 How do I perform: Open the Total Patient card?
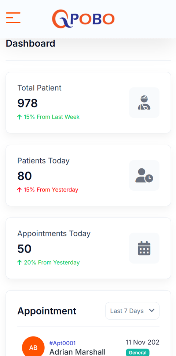click(x=88, y=103)
